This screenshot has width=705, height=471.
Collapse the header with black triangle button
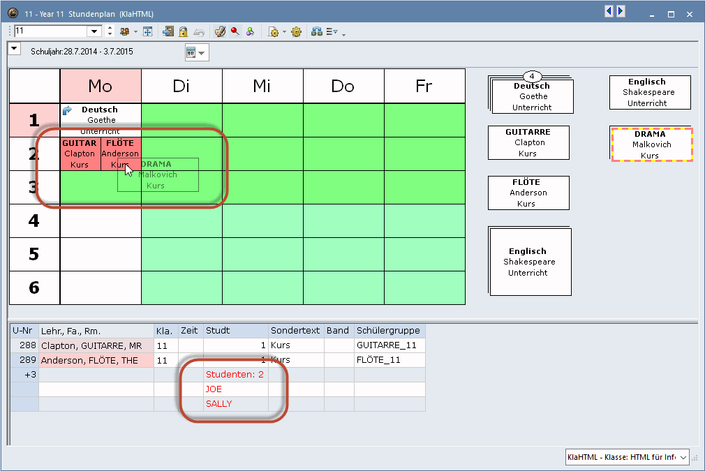(x=15, y=48)
